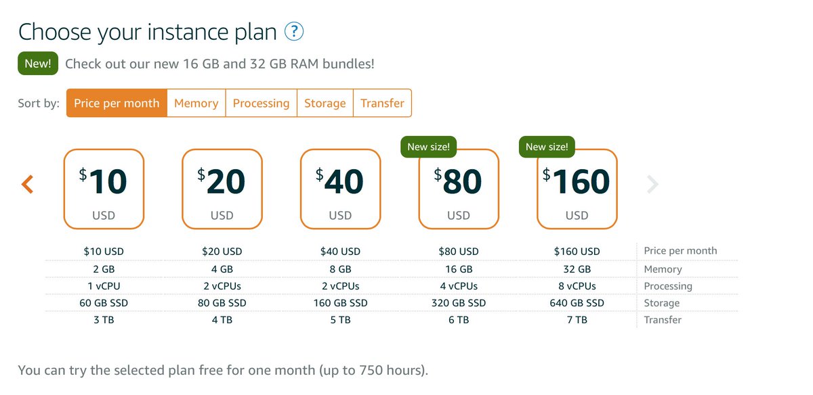This screenshot has width=813, height=395.
Task: Click New size! badge above $80 plan
Action: click(x=429, y=147)
